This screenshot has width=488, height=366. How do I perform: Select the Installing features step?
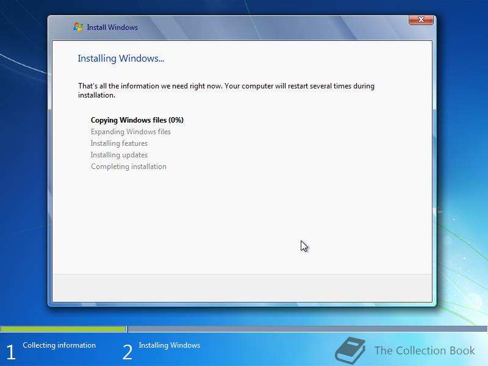click(x=119, y=143)
